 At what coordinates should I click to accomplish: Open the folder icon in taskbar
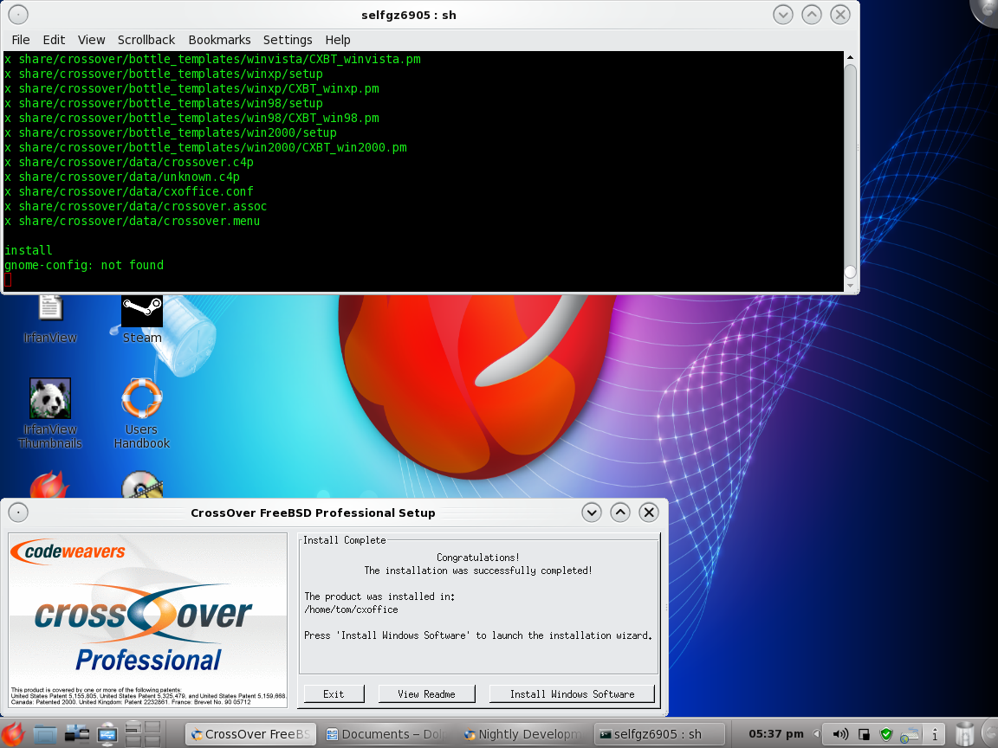click(45, 735)
